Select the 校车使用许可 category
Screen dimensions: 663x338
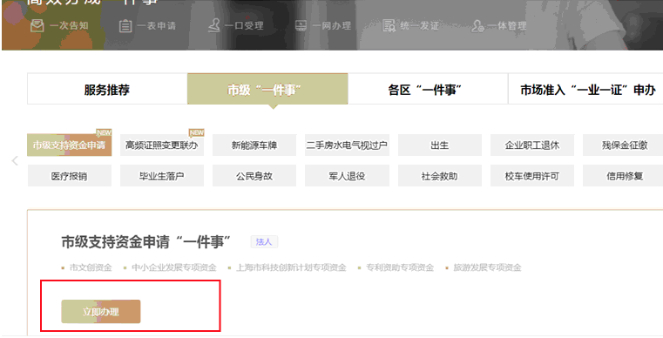pyautogui.click(x=532, y=176)
